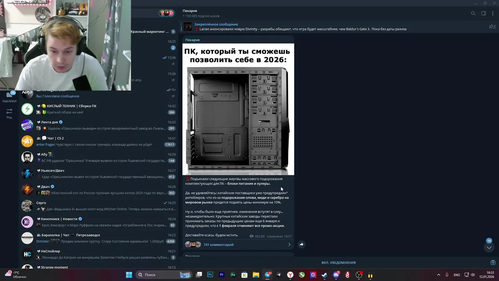This screenshot has height=281, width=499.
Task: Open File Explorer from the taskbar
Action: pyautogui.click(x=256, y=275)
